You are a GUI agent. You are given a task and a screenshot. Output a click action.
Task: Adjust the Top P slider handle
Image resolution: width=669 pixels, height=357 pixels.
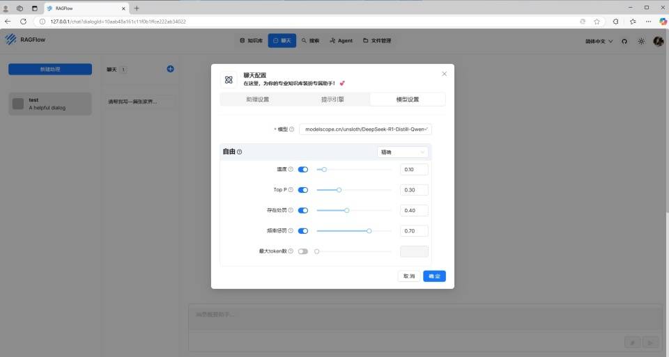[x=339, y=189]
